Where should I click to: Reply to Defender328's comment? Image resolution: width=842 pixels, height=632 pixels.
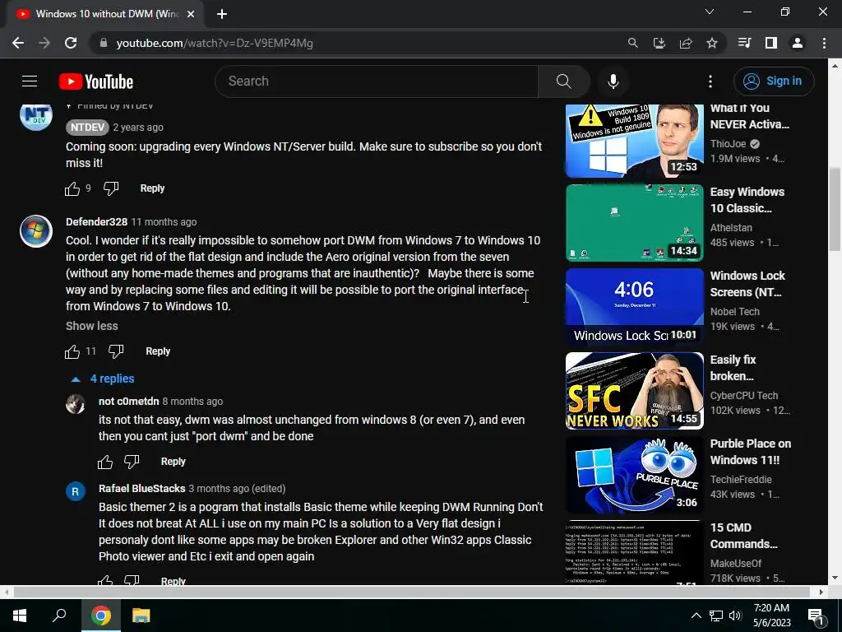coord(158,351)
